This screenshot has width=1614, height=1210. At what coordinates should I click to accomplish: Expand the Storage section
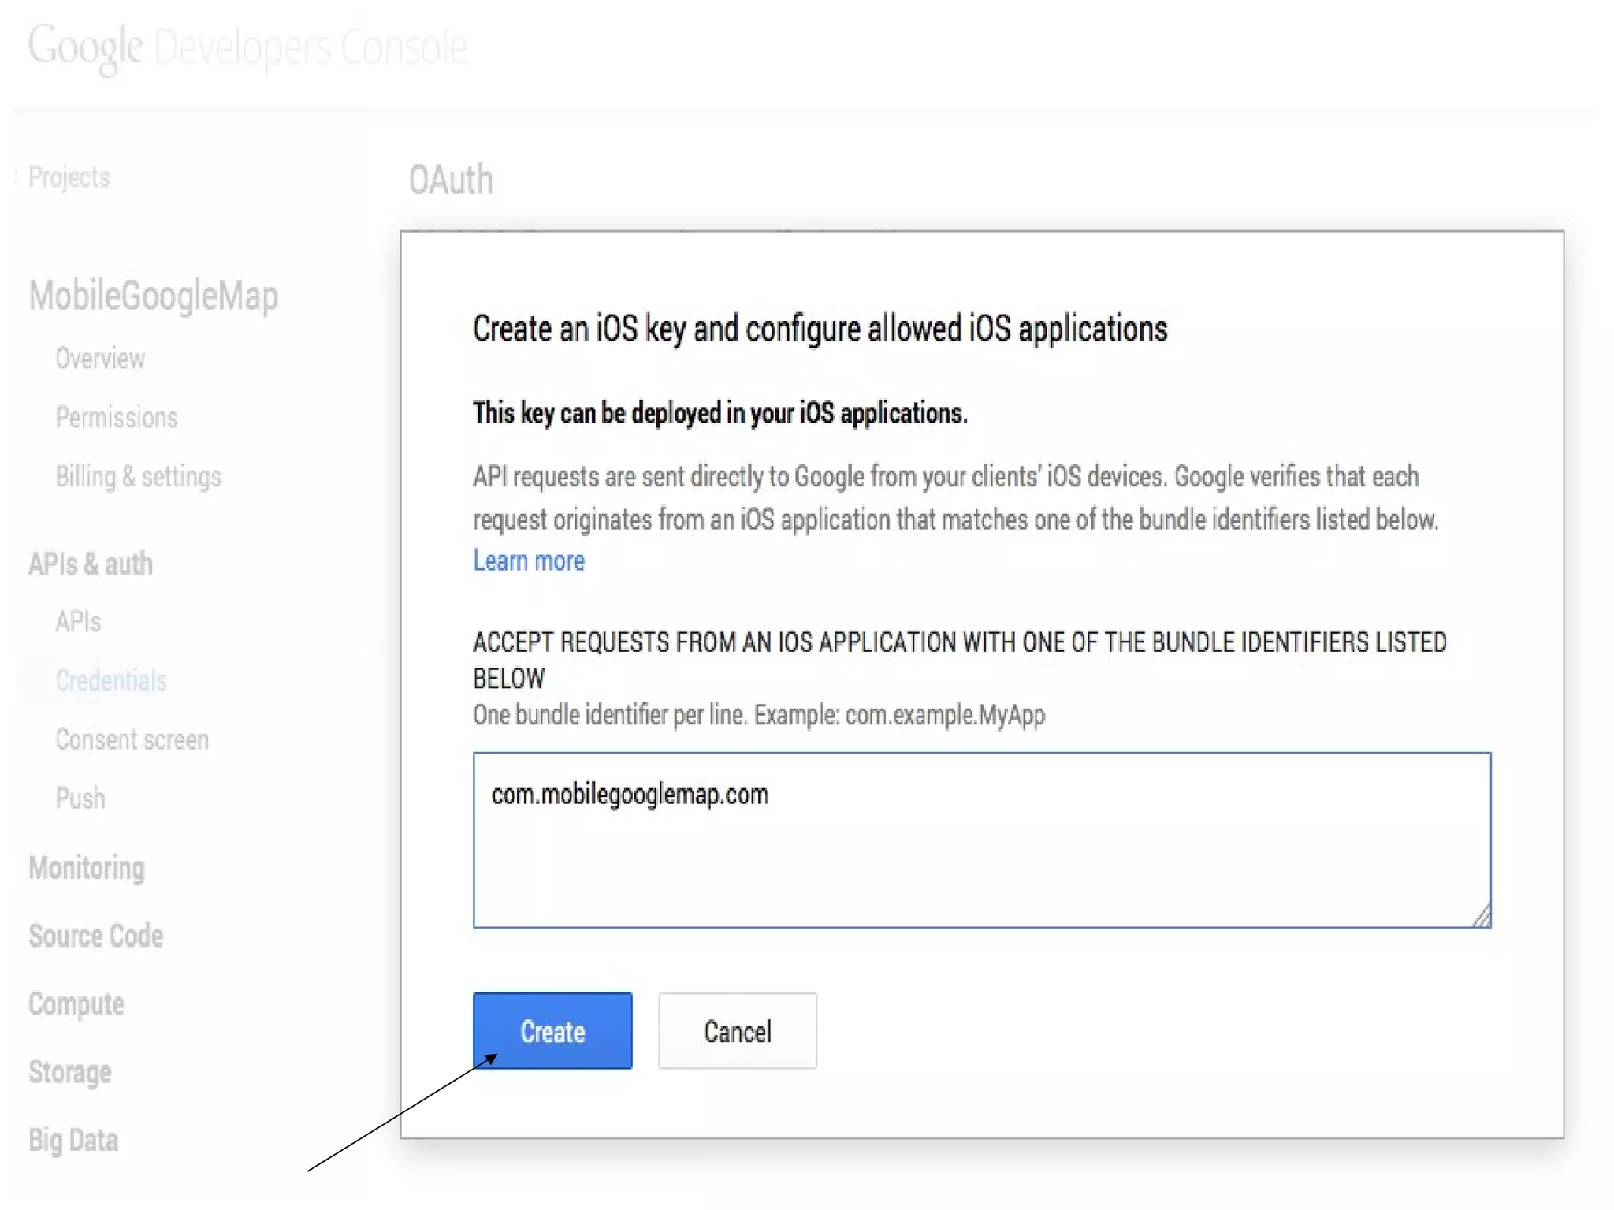tap(70, 1072)
